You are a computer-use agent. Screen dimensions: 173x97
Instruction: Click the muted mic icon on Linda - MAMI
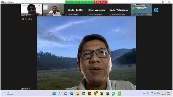(66, 15)
